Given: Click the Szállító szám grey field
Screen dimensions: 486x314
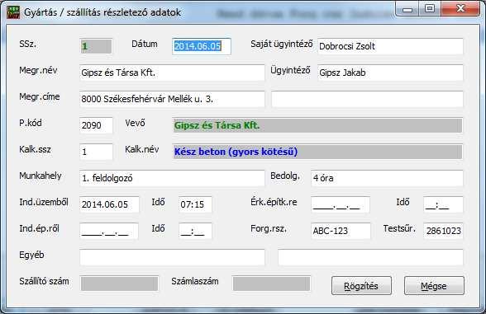Looking at the screenshot, I should coord(119,284).
